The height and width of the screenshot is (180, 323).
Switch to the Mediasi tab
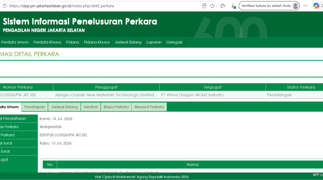point(91,107)
